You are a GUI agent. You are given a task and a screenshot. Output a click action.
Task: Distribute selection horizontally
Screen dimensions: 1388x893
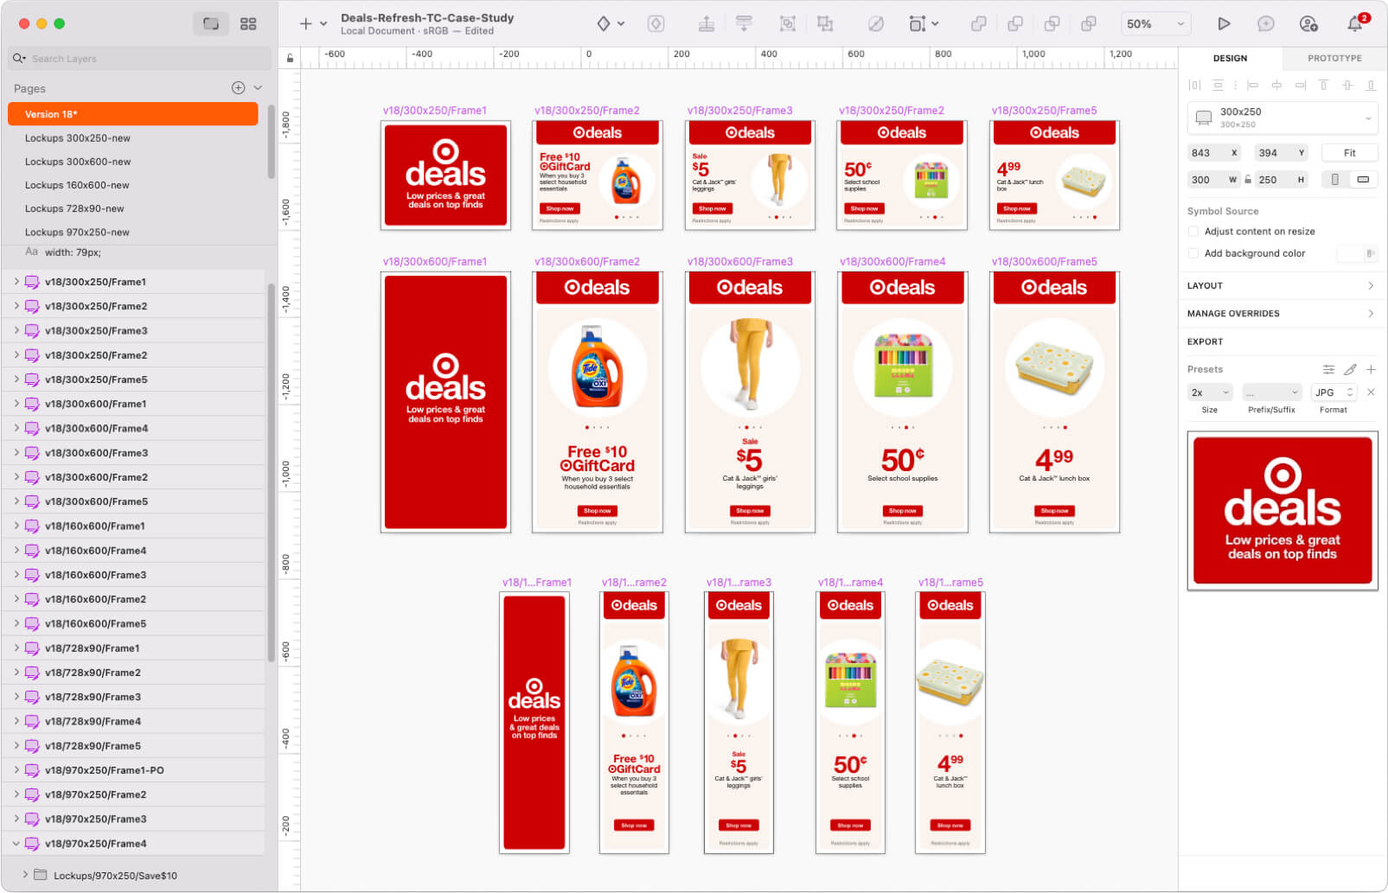pos(1194,85)
